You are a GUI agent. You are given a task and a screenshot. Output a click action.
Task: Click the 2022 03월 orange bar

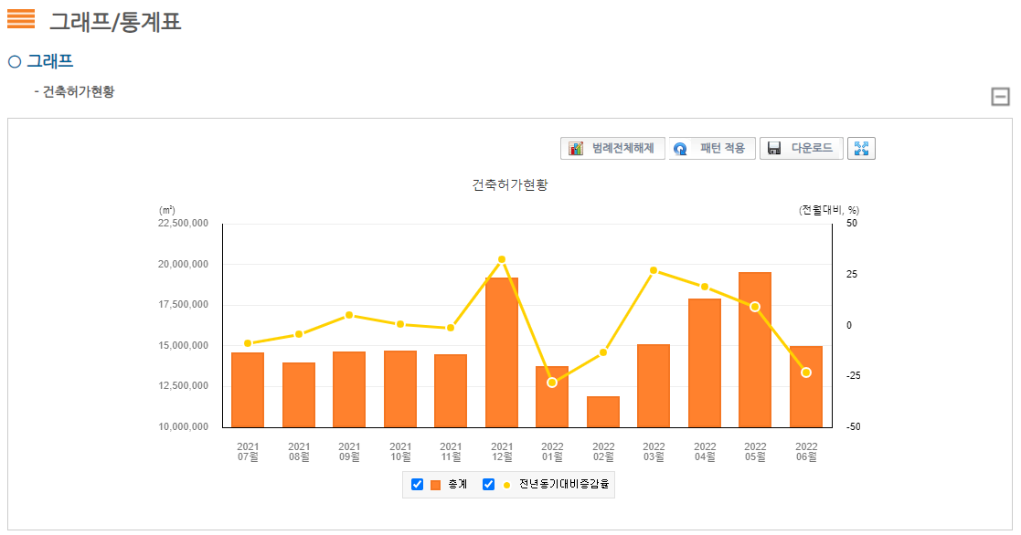(654, 385)
